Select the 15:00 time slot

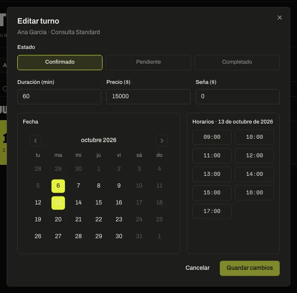point(212,193)
